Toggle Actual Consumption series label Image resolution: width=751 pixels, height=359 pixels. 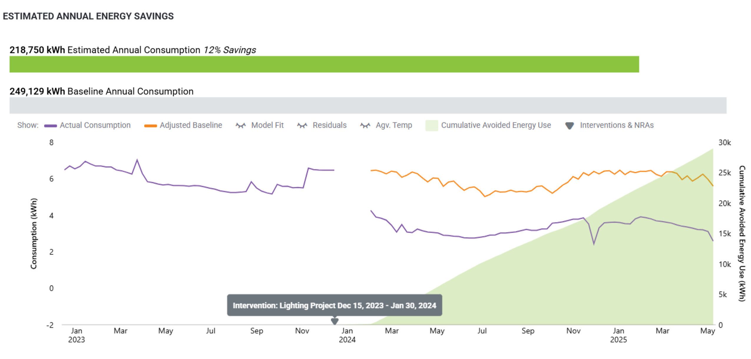pyautogui.click(x=95, y=125)
